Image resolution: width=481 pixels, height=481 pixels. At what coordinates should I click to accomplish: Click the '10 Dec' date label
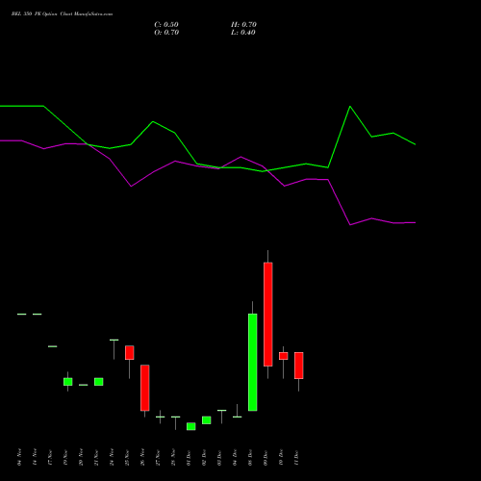coord(281,457)
